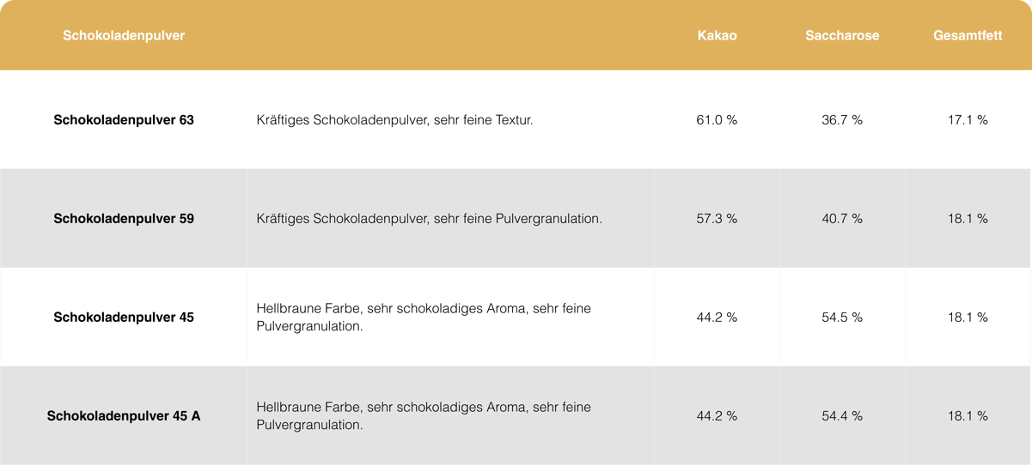Image resolution: width=1032 pixels, height=466 pixels.
Task: Click the Kakao column header
Action: (717, 35)
